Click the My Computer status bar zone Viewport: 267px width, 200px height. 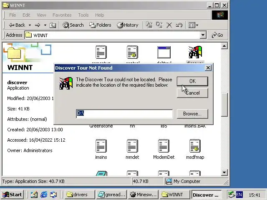196,181
